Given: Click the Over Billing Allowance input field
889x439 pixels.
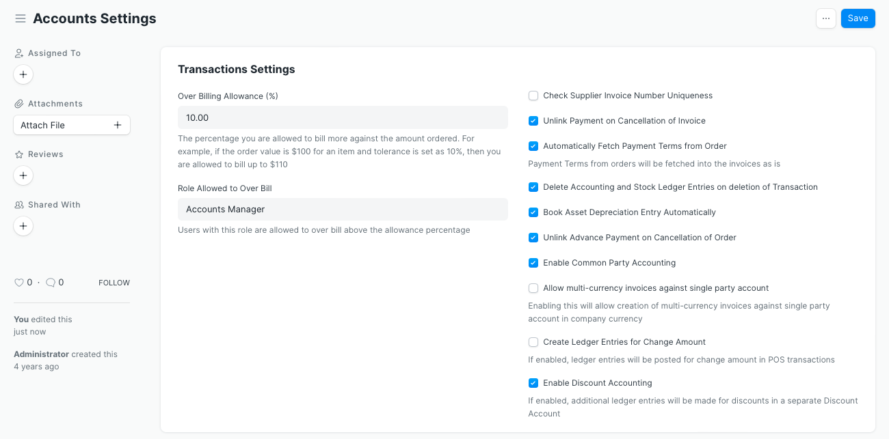Looking at the screenshot, I should [342, 117].
